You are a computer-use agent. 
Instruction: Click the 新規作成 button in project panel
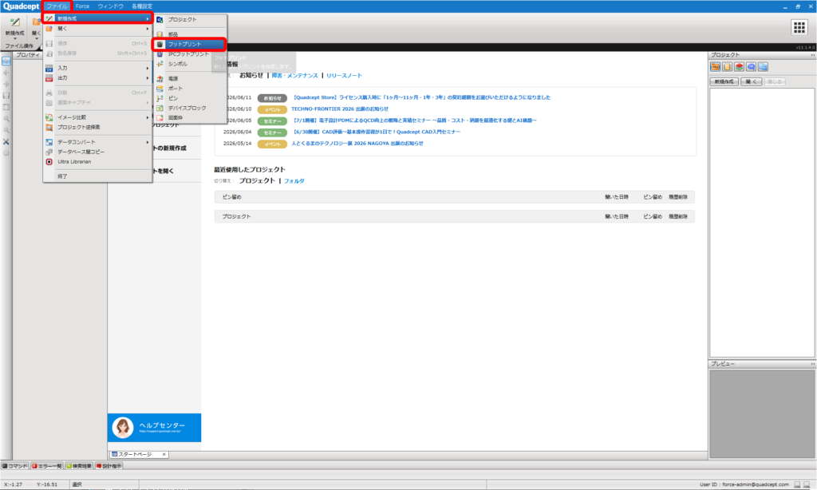click(x=724, y=82)
